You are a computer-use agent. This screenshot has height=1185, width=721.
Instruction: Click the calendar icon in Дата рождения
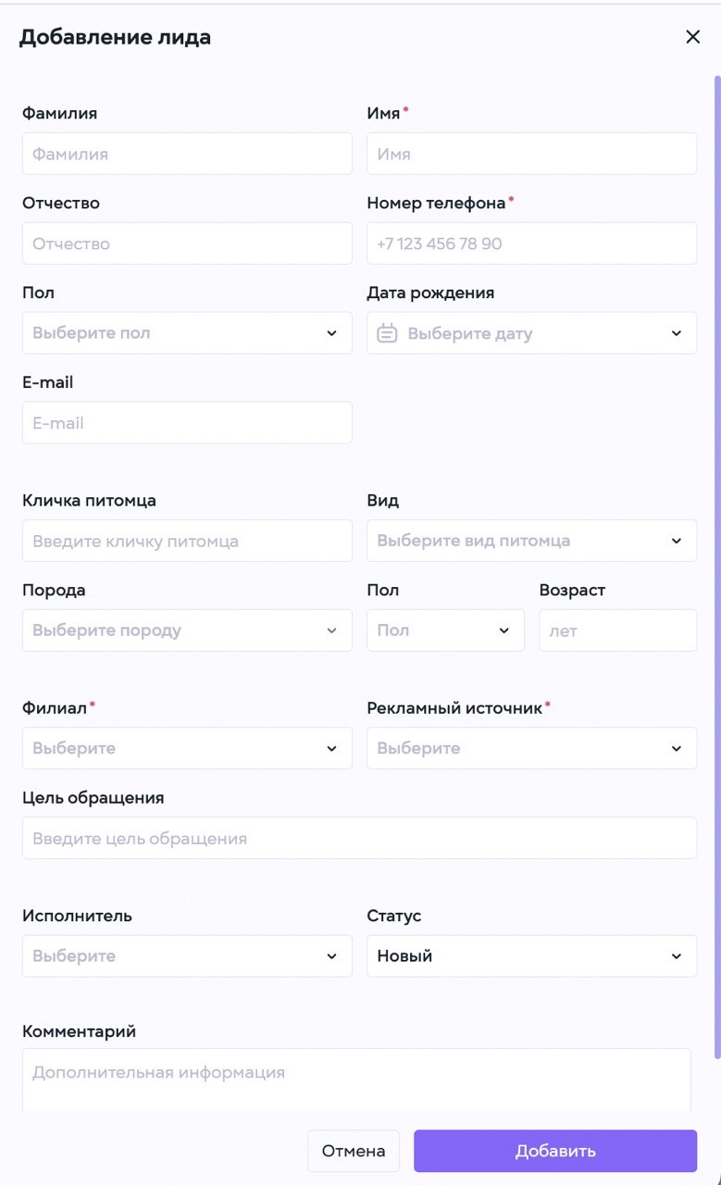coord(387,333)
